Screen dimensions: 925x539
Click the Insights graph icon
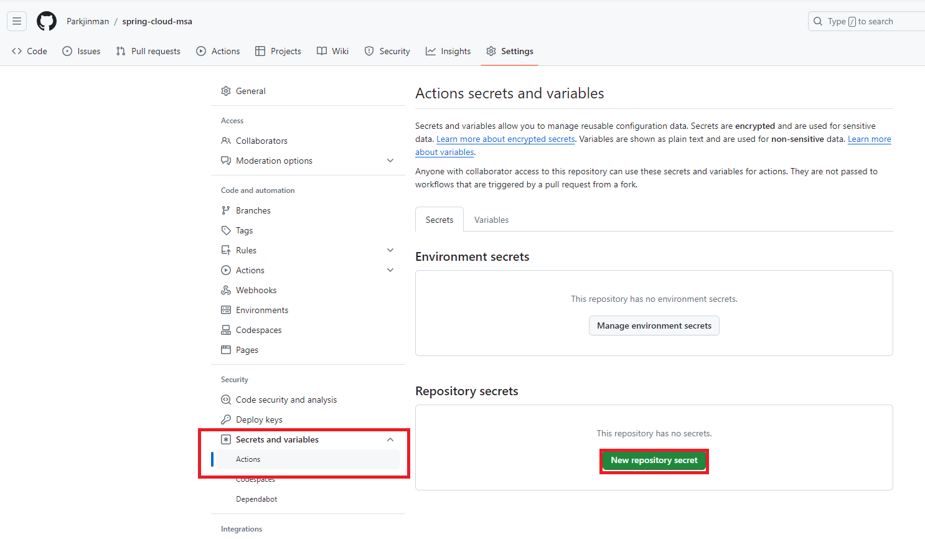coord(431,51)
